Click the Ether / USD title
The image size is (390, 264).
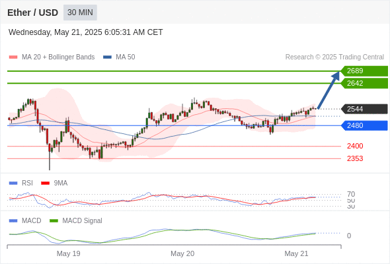(x=32, y=13)
